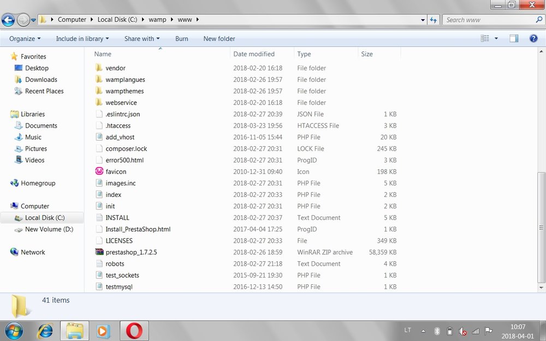This screenshot has width=546, height=341.
Task: Create a New folder
Action: [218, 38]
